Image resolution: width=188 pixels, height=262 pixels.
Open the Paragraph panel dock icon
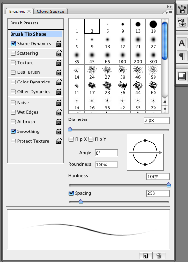182,56
